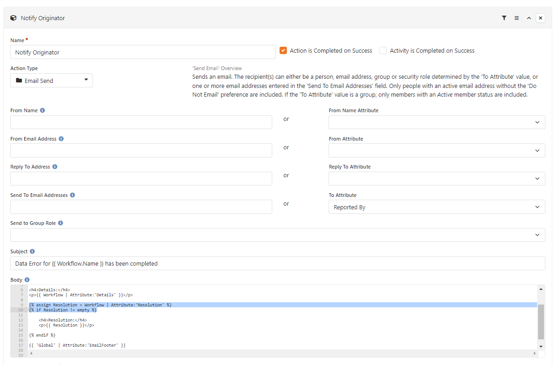This screenshot has width=555, height=365.
Task: Open the hamburger menu icon in the header
Action: (517, 17)
